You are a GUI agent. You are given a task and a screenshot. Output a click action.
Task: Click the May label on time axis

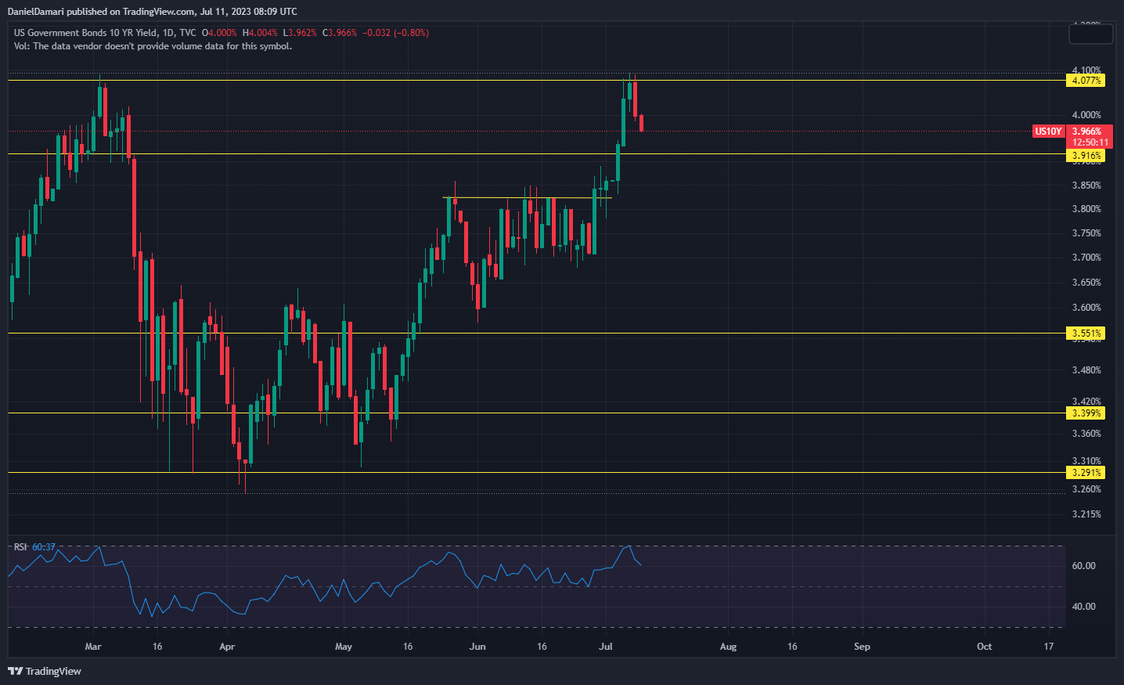[344, 647]
